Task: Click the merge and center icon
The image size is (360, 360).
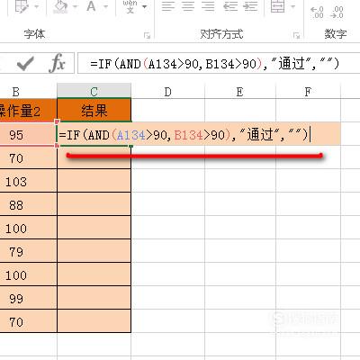Action: [x=278, y=6]
